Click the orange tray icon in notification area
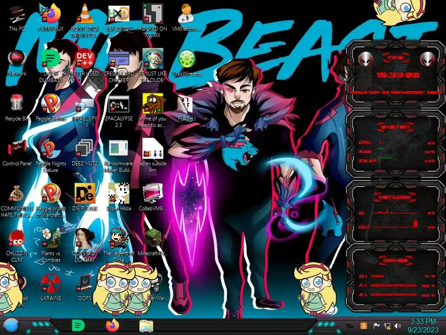446x335 pixels. coord(364,325)
